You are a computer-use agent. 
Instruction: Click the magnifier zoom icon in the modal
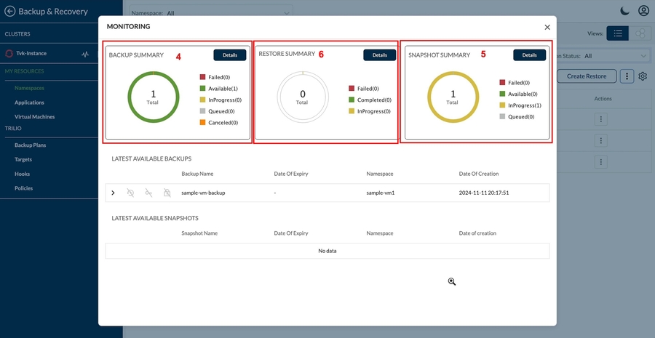[x=452, y=281]
